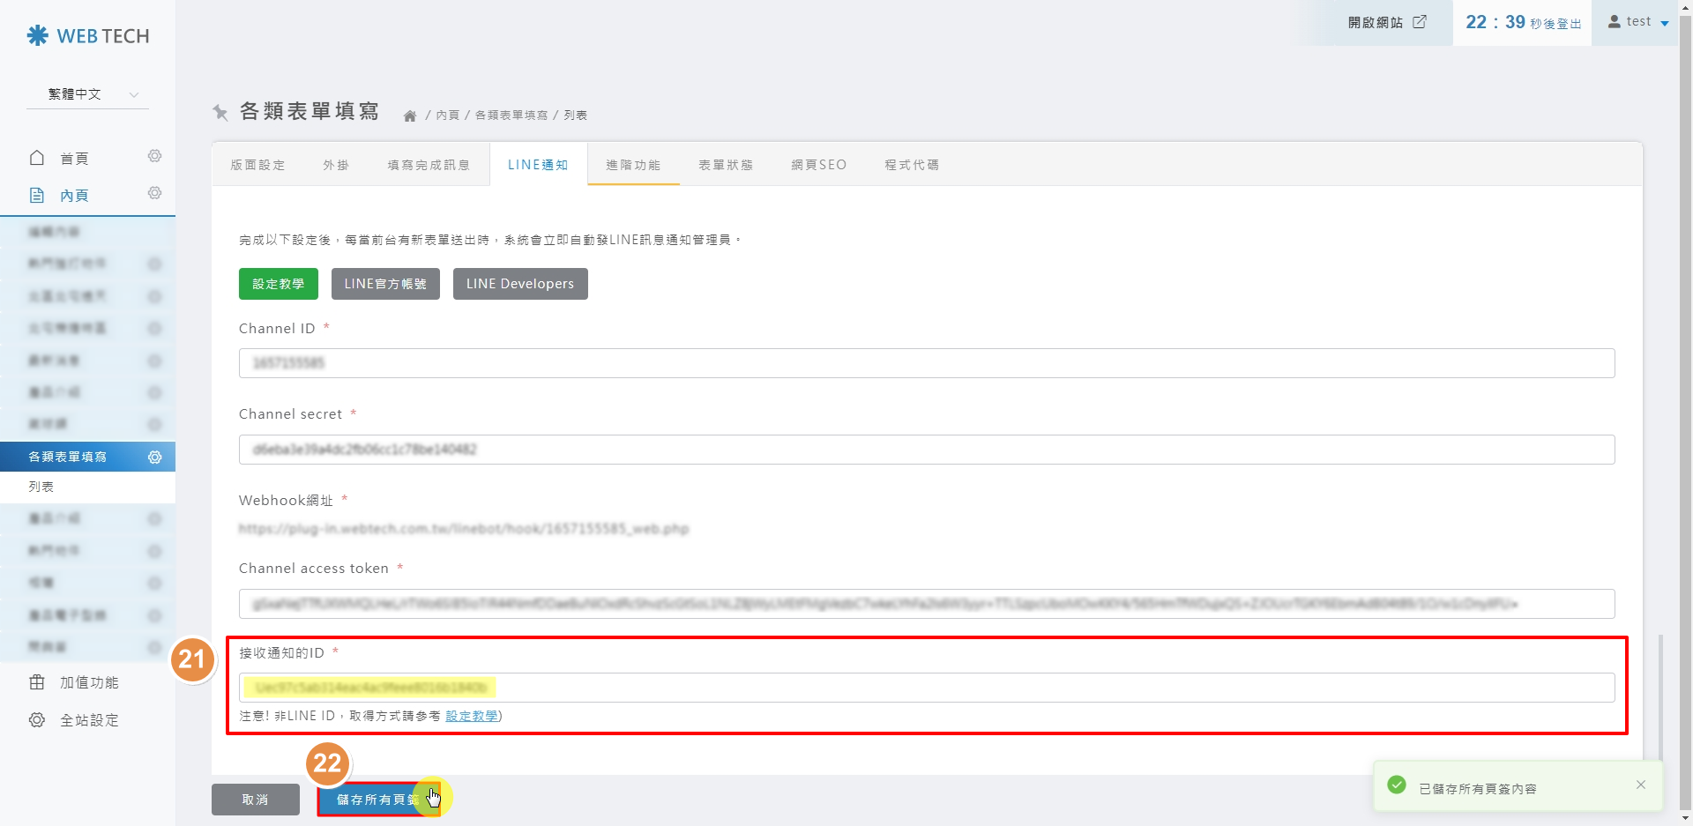This screenshot has height=826, width=1693.
Task: Select the 填寫完成訊息 tab
Action: pos(429,165)
